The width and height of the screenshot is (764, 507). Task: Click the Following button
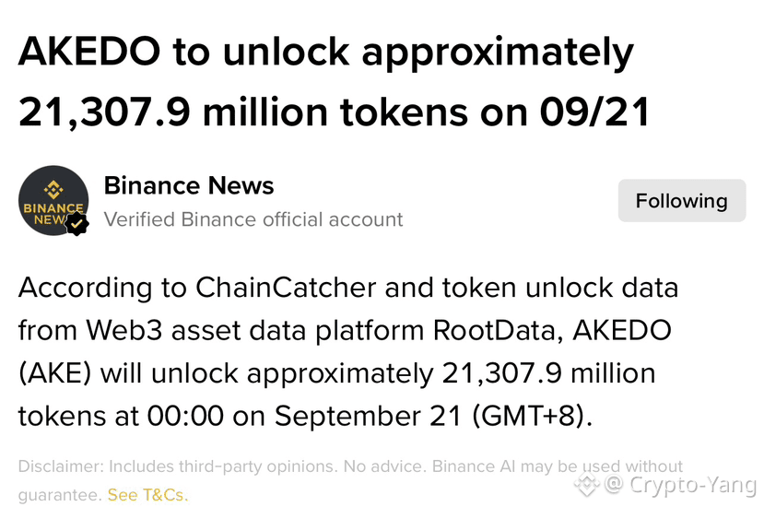coord(682,200)
